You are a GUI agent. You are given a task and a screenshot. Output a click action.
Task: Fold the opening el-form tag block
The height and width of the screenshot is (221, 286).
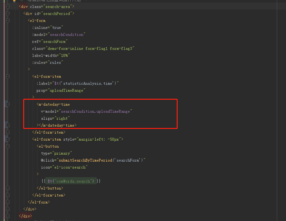tap(8, 21)
